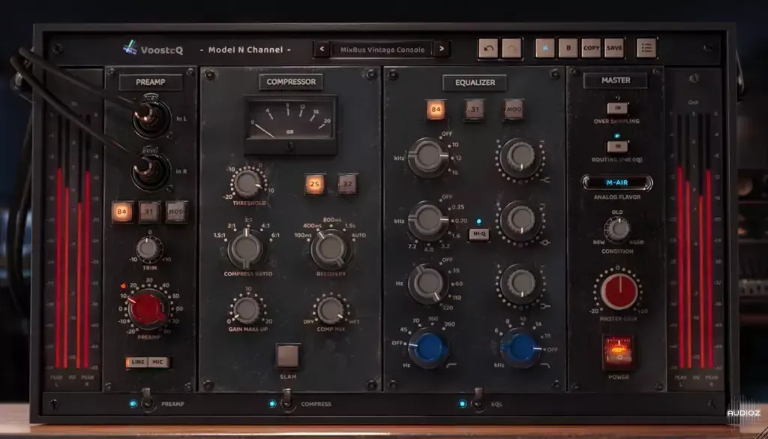Select next preset with right arrow
Image resolution: width=768 pixels, height=439 pixels.
coord(441,49)
